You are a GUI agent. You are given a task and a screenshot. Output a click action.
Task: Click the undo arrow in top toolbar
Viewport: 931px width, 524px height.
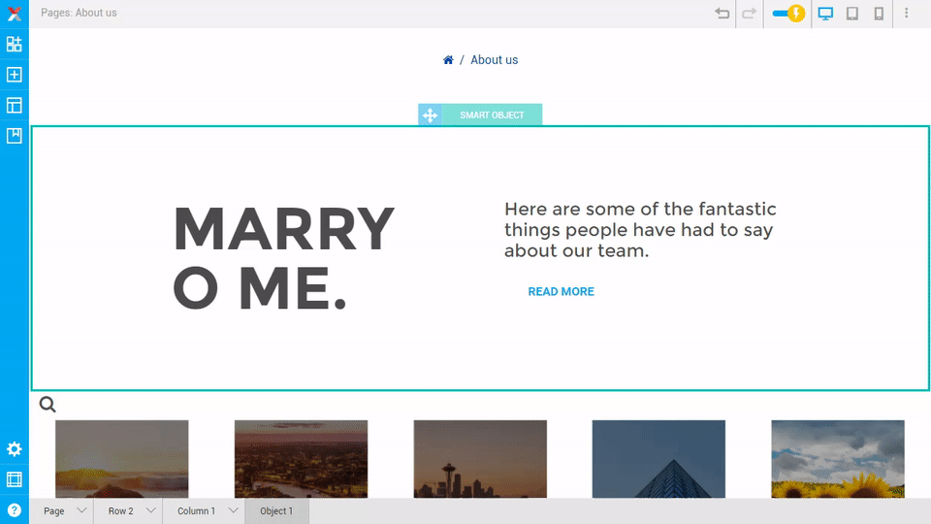(x=722, y=14)
